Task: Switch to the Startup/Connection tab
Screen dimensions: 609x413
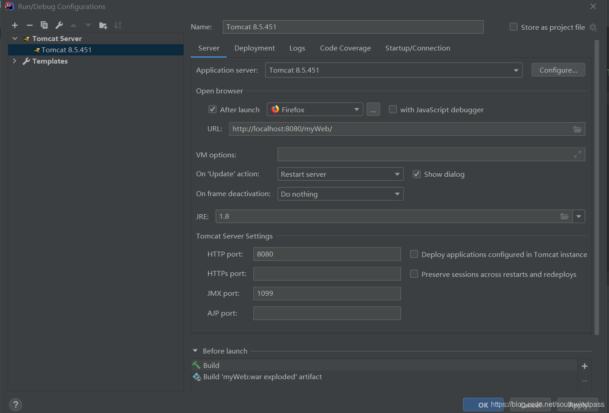Action: tap(417, 48)
